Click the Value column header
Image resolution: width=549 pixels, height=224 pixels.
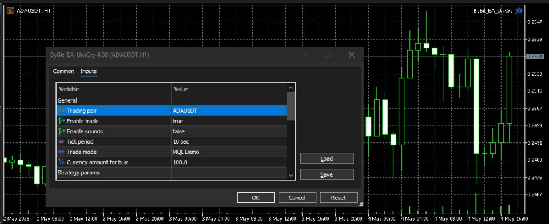pos(229,89)
